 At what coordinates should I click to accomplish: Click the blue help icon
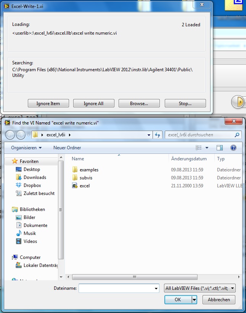click(x=233, y=148)
